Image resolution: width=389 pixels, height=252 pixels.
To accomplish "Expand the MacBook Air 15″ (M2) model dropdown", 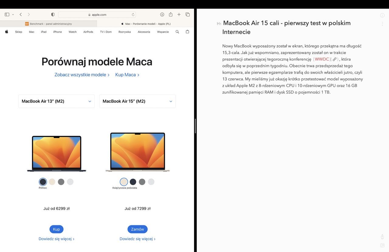I will (137, 101).
